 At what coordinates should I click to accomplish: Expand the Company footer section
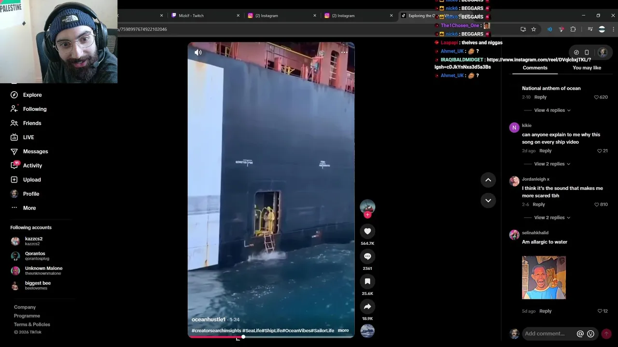tap(25, 307)
